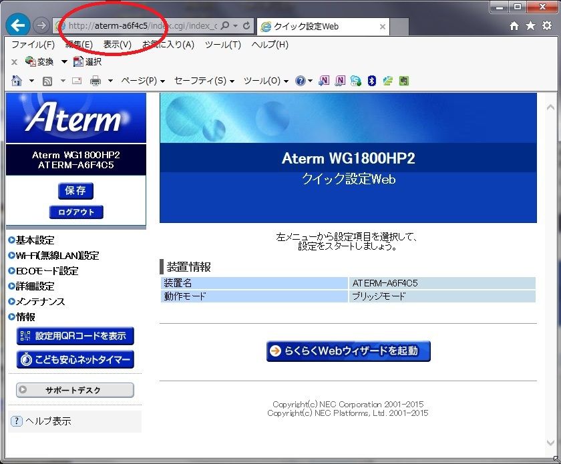The height and width of the screenshot is (464, 561).
Task: Open the home icon dropdown arrow
Action: [x=31, y=81]
